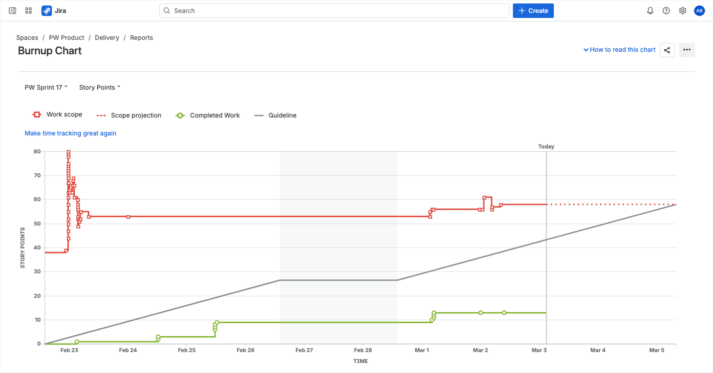
Task: Click the Feb 23 axis label
Action: pos(69,350)
